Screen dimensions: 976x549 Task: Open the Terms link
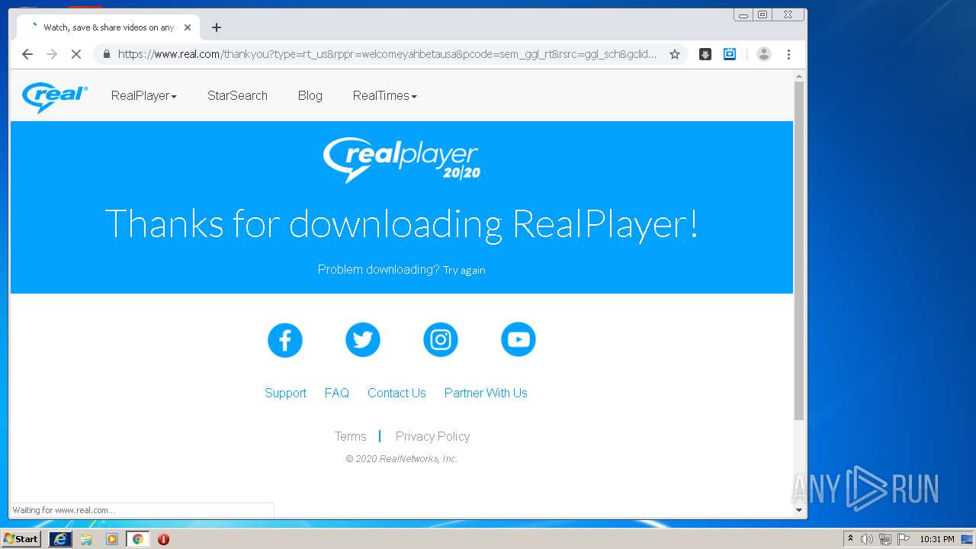[x=351, y=436]
